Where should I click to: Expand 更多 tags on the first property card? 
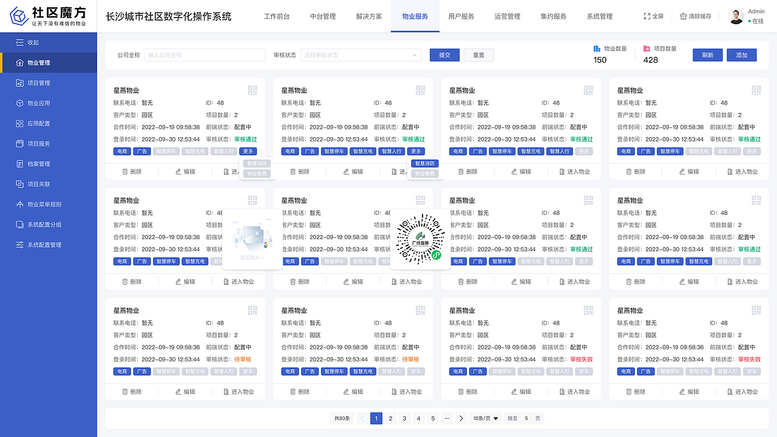click(248, 151)
